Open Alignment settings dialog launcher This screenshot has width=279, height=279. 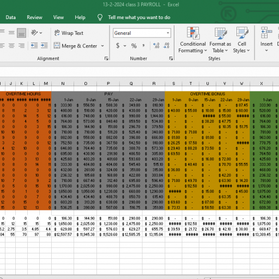coord(106,58)
